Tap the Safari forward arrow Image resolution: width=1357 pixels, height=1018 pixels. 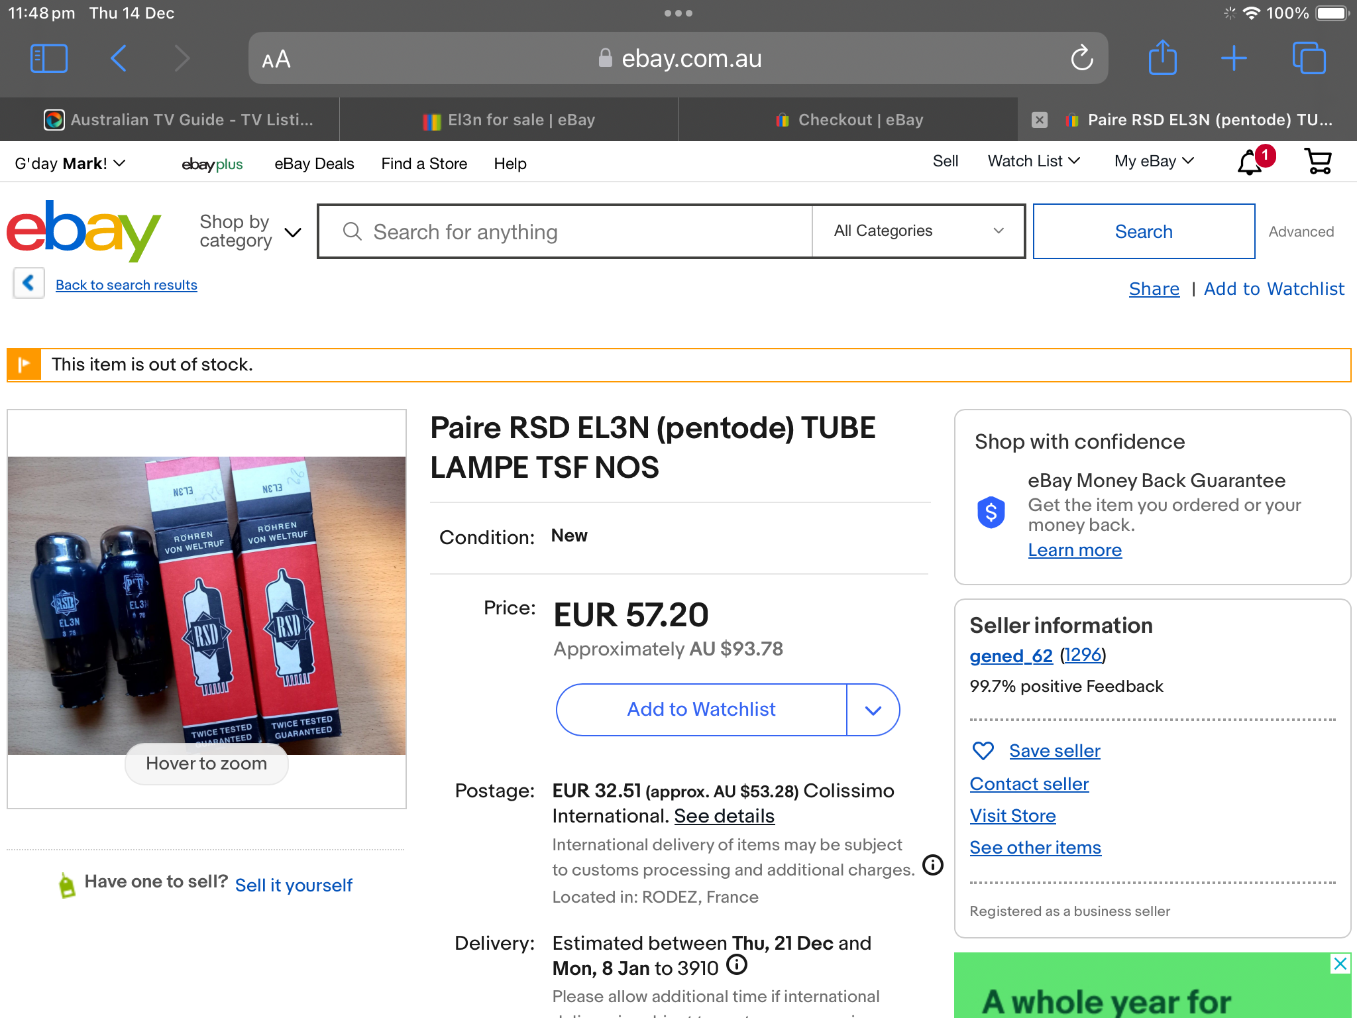pyautogui.click(x=182, y=58)
